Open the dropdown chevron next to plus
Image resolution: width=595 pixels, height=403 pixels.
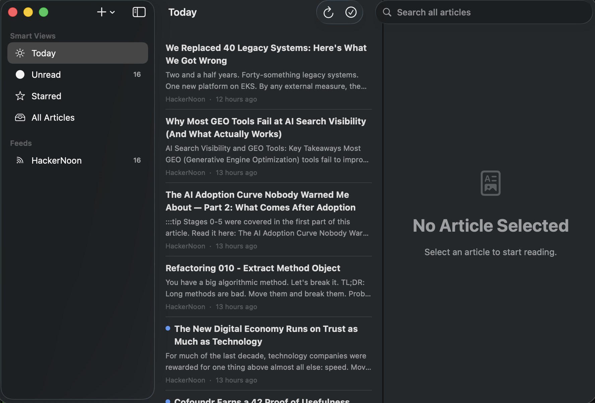pyautogui.click(x=113, y=12)
